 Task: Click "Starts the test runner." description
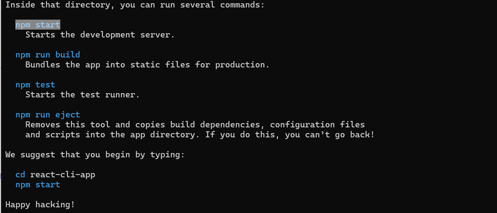coord(82,95)
